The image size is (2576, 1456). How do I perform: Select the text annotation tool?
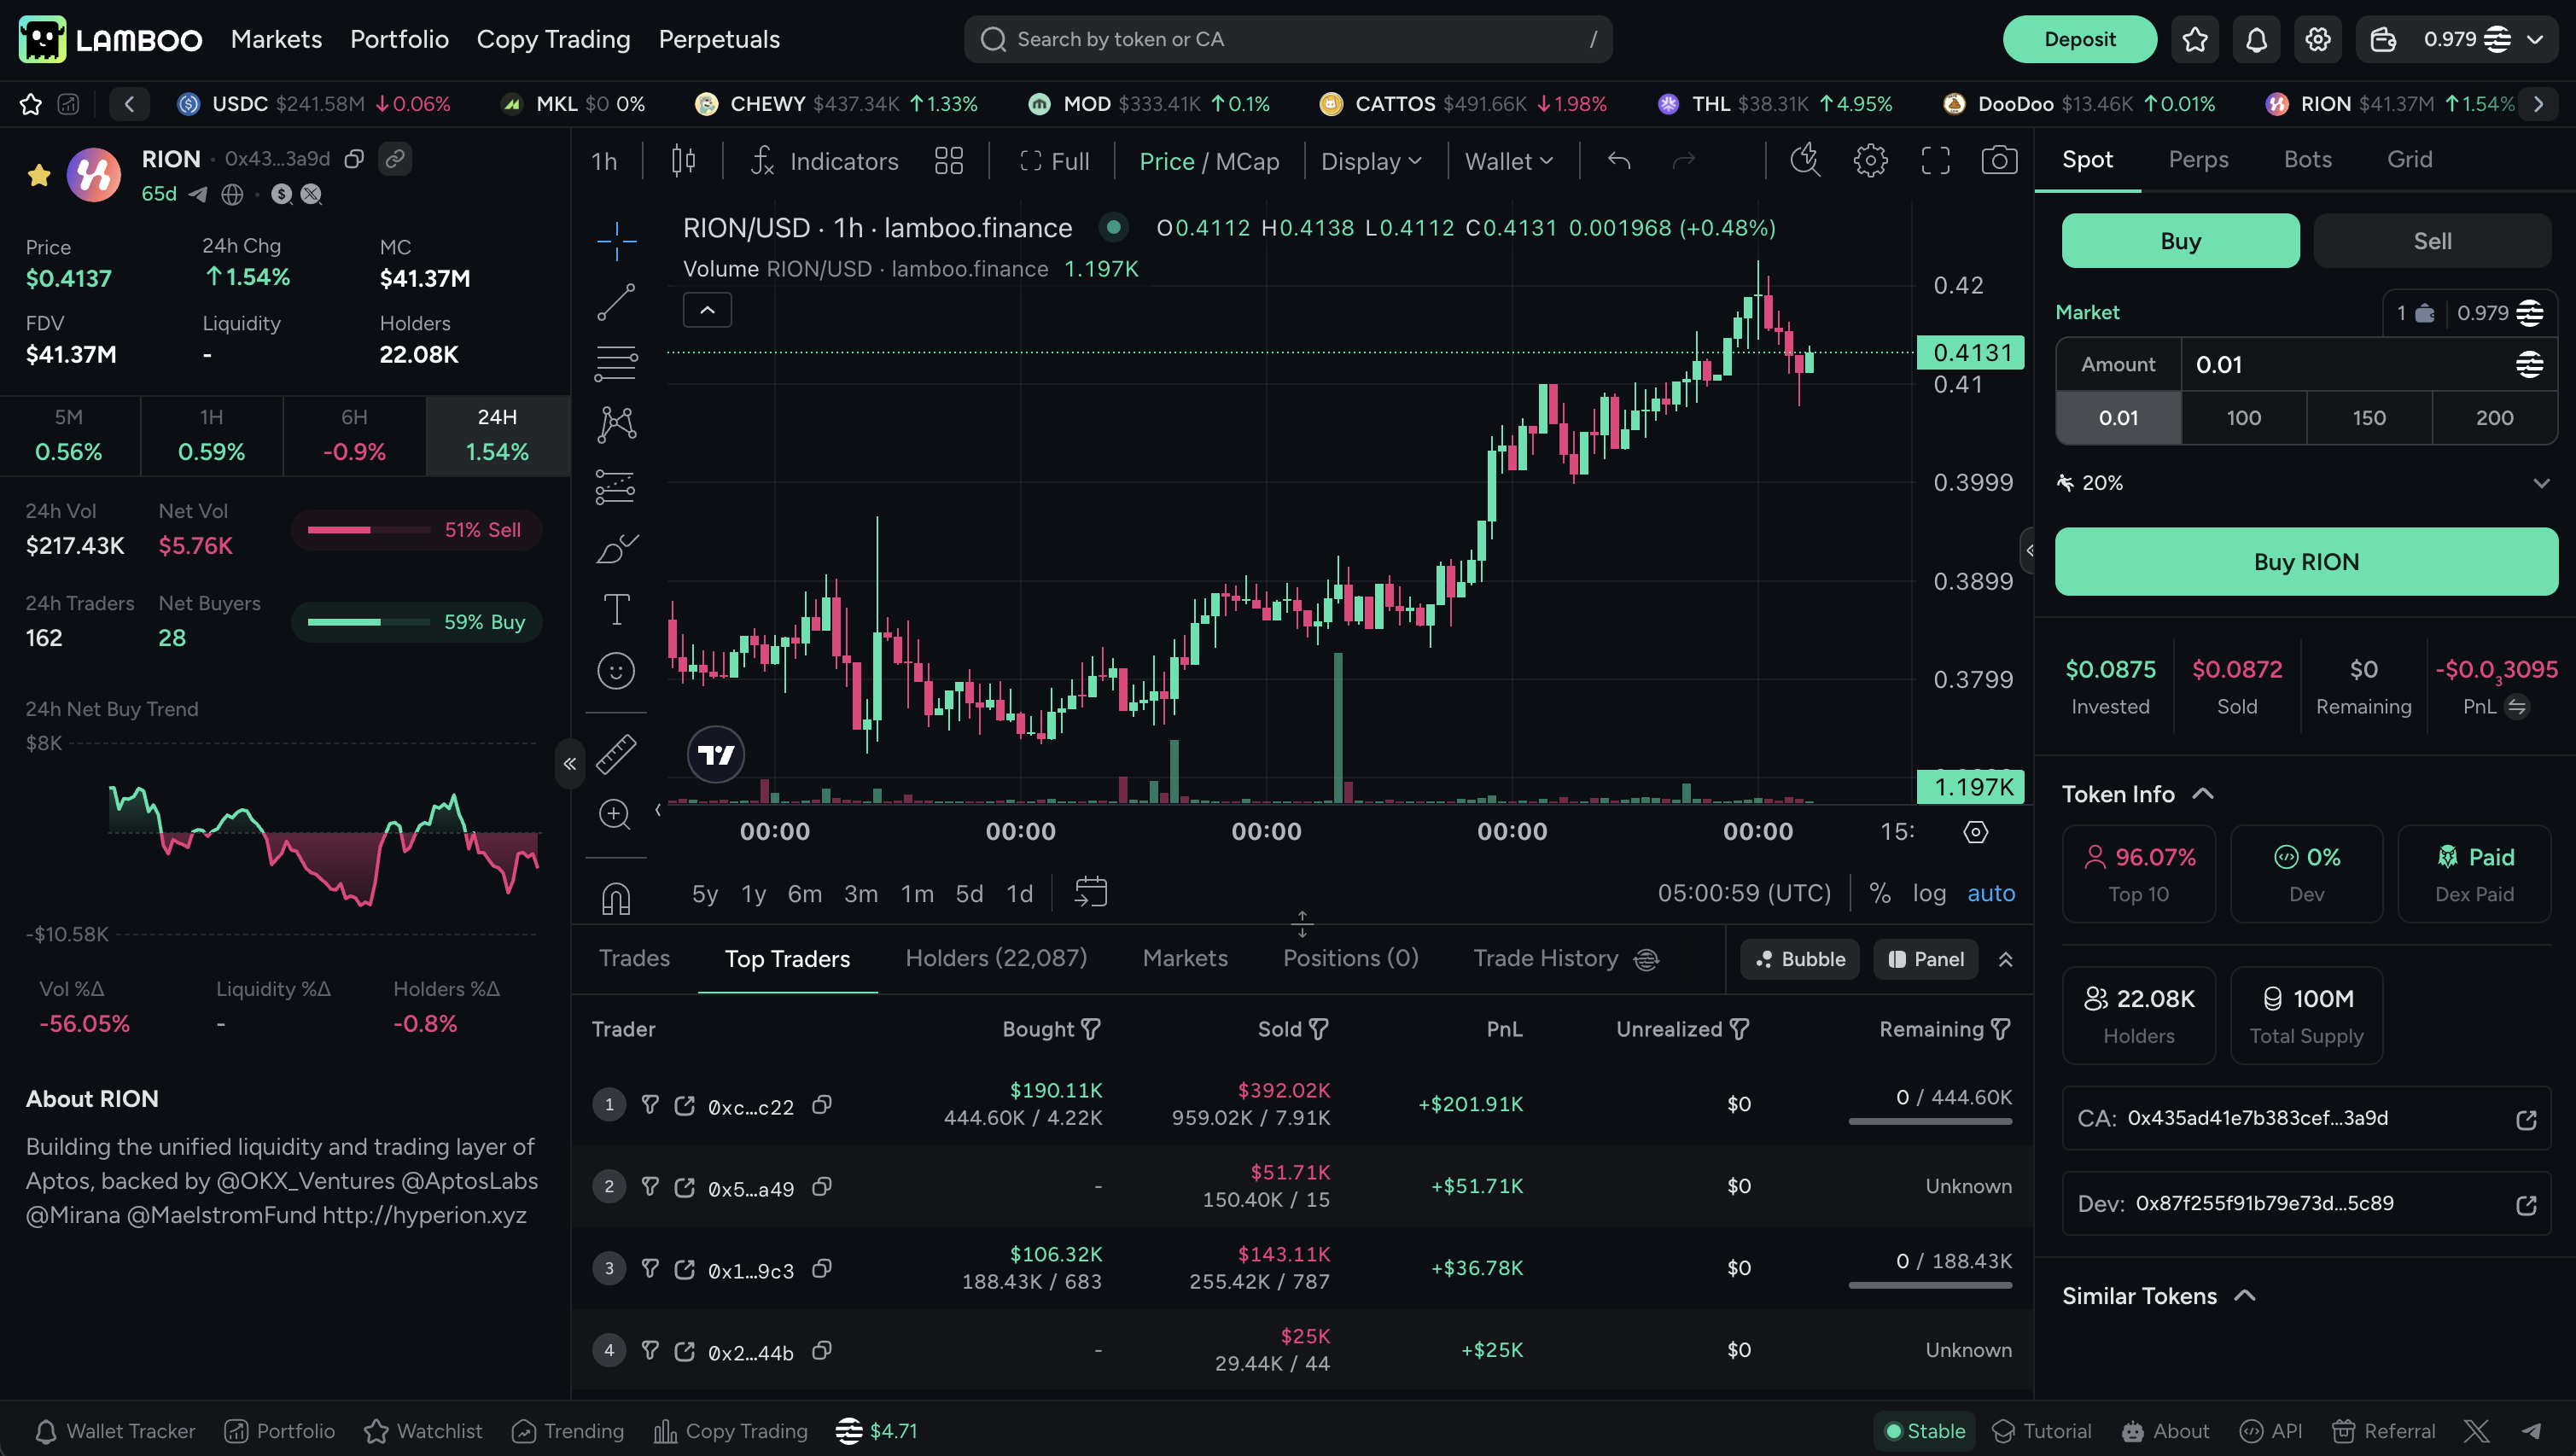[x=616, y=609]
